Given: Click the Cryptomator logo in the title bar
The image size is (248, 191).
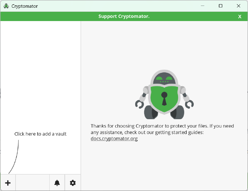Looking at the screenshot, I should [6, 6].
